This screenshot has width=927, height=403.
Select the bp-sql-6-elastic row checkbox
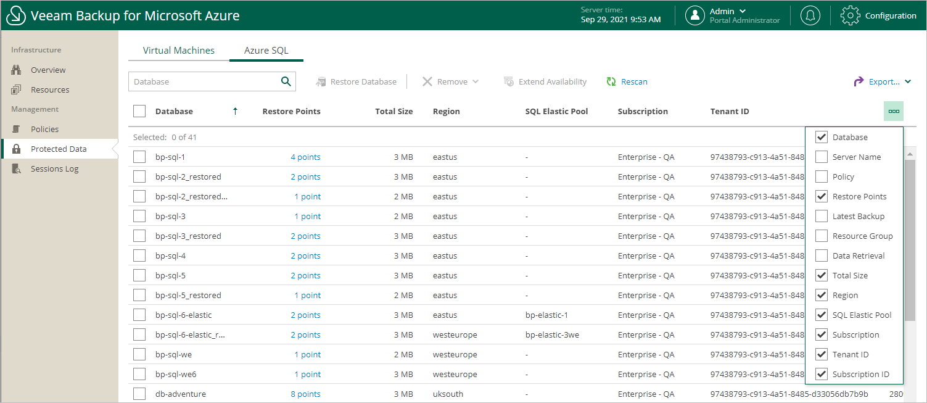click(x=139, y=315)
